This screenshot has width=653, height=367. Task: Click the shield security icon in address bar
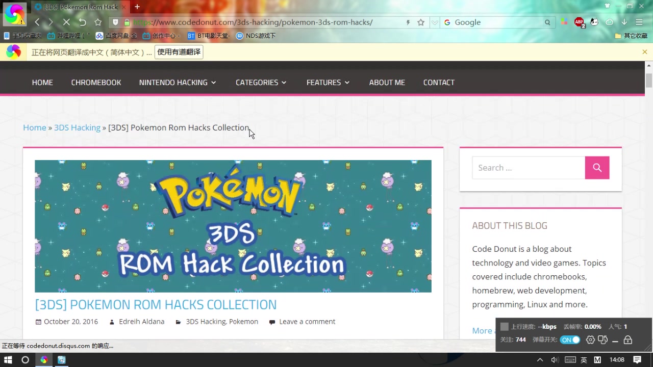pyautogui.click(x=115, y=22)
